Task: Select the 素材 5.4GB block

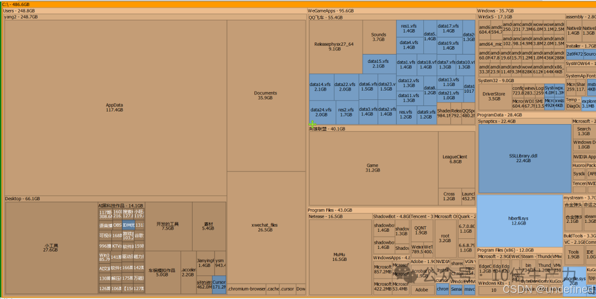Action: [209, 226]
